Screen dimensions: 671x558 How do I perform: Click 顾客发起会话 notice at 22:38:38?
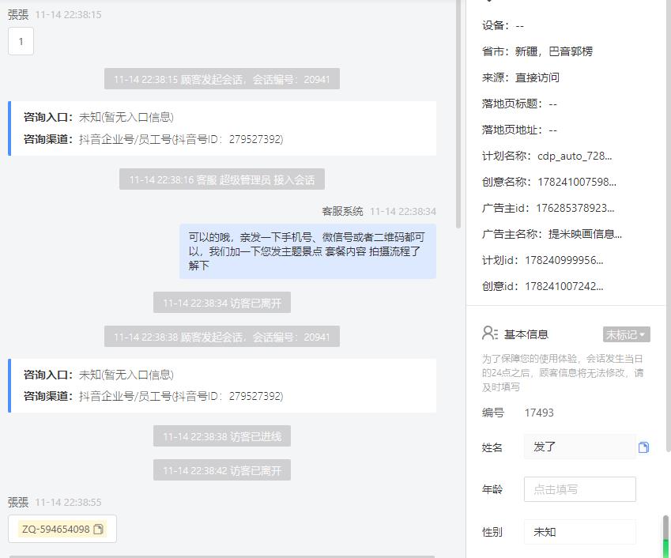pos(222,337)
